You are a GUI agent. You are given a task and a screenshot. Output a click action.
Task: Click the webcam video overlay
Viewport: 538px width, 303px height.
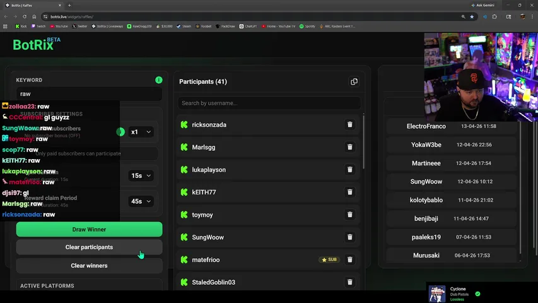point(481,77)
